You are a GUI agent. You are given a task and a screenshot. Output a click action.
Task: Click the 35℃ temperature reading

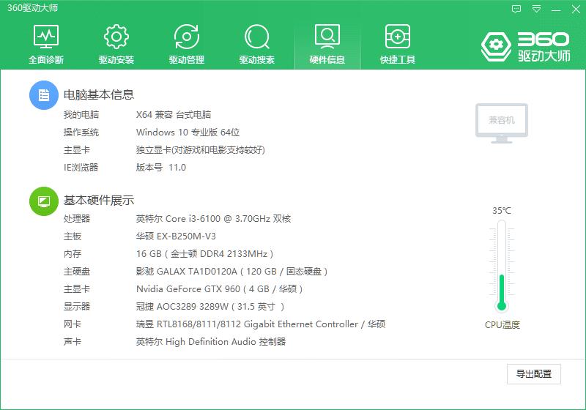[502, 211]
